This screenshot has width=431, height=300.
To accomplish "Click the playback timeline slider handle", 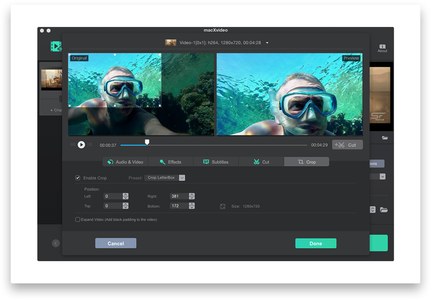I will [x=147, y=142].
